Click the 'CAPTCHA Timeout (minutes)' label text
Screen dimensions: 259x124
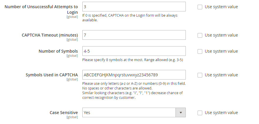pyautogui.click(x=50, y=35)
